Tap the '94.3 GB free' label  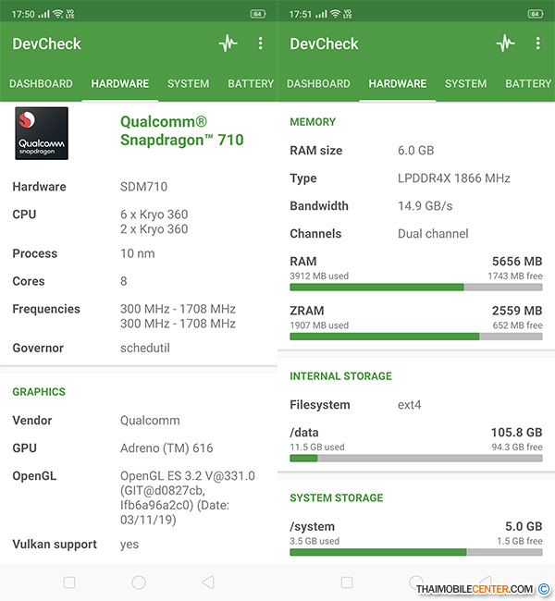point(517,447)
